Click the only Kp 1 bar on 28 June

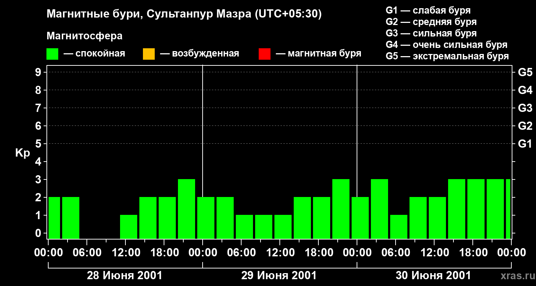tap(129, 227)
